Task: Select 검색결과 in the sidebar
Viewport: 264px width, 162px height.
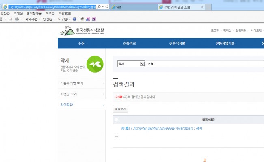Action: click(x=82, y=105)
